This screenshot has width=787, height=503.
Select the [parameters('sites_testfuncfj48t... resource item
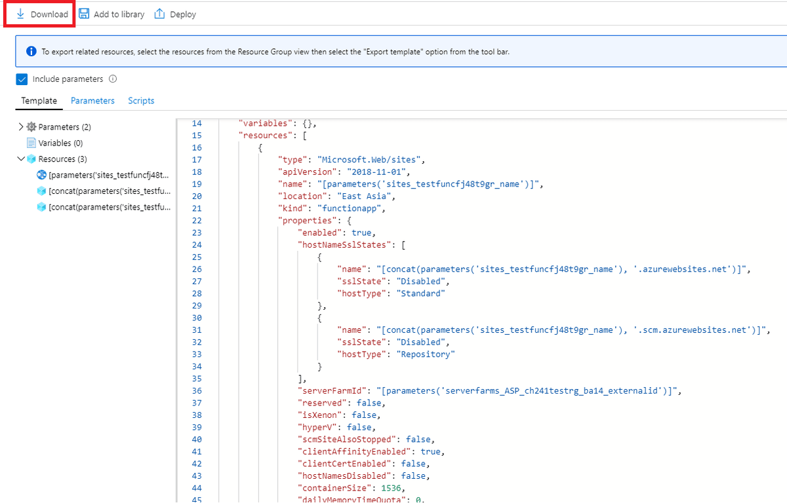pos(109,176)
